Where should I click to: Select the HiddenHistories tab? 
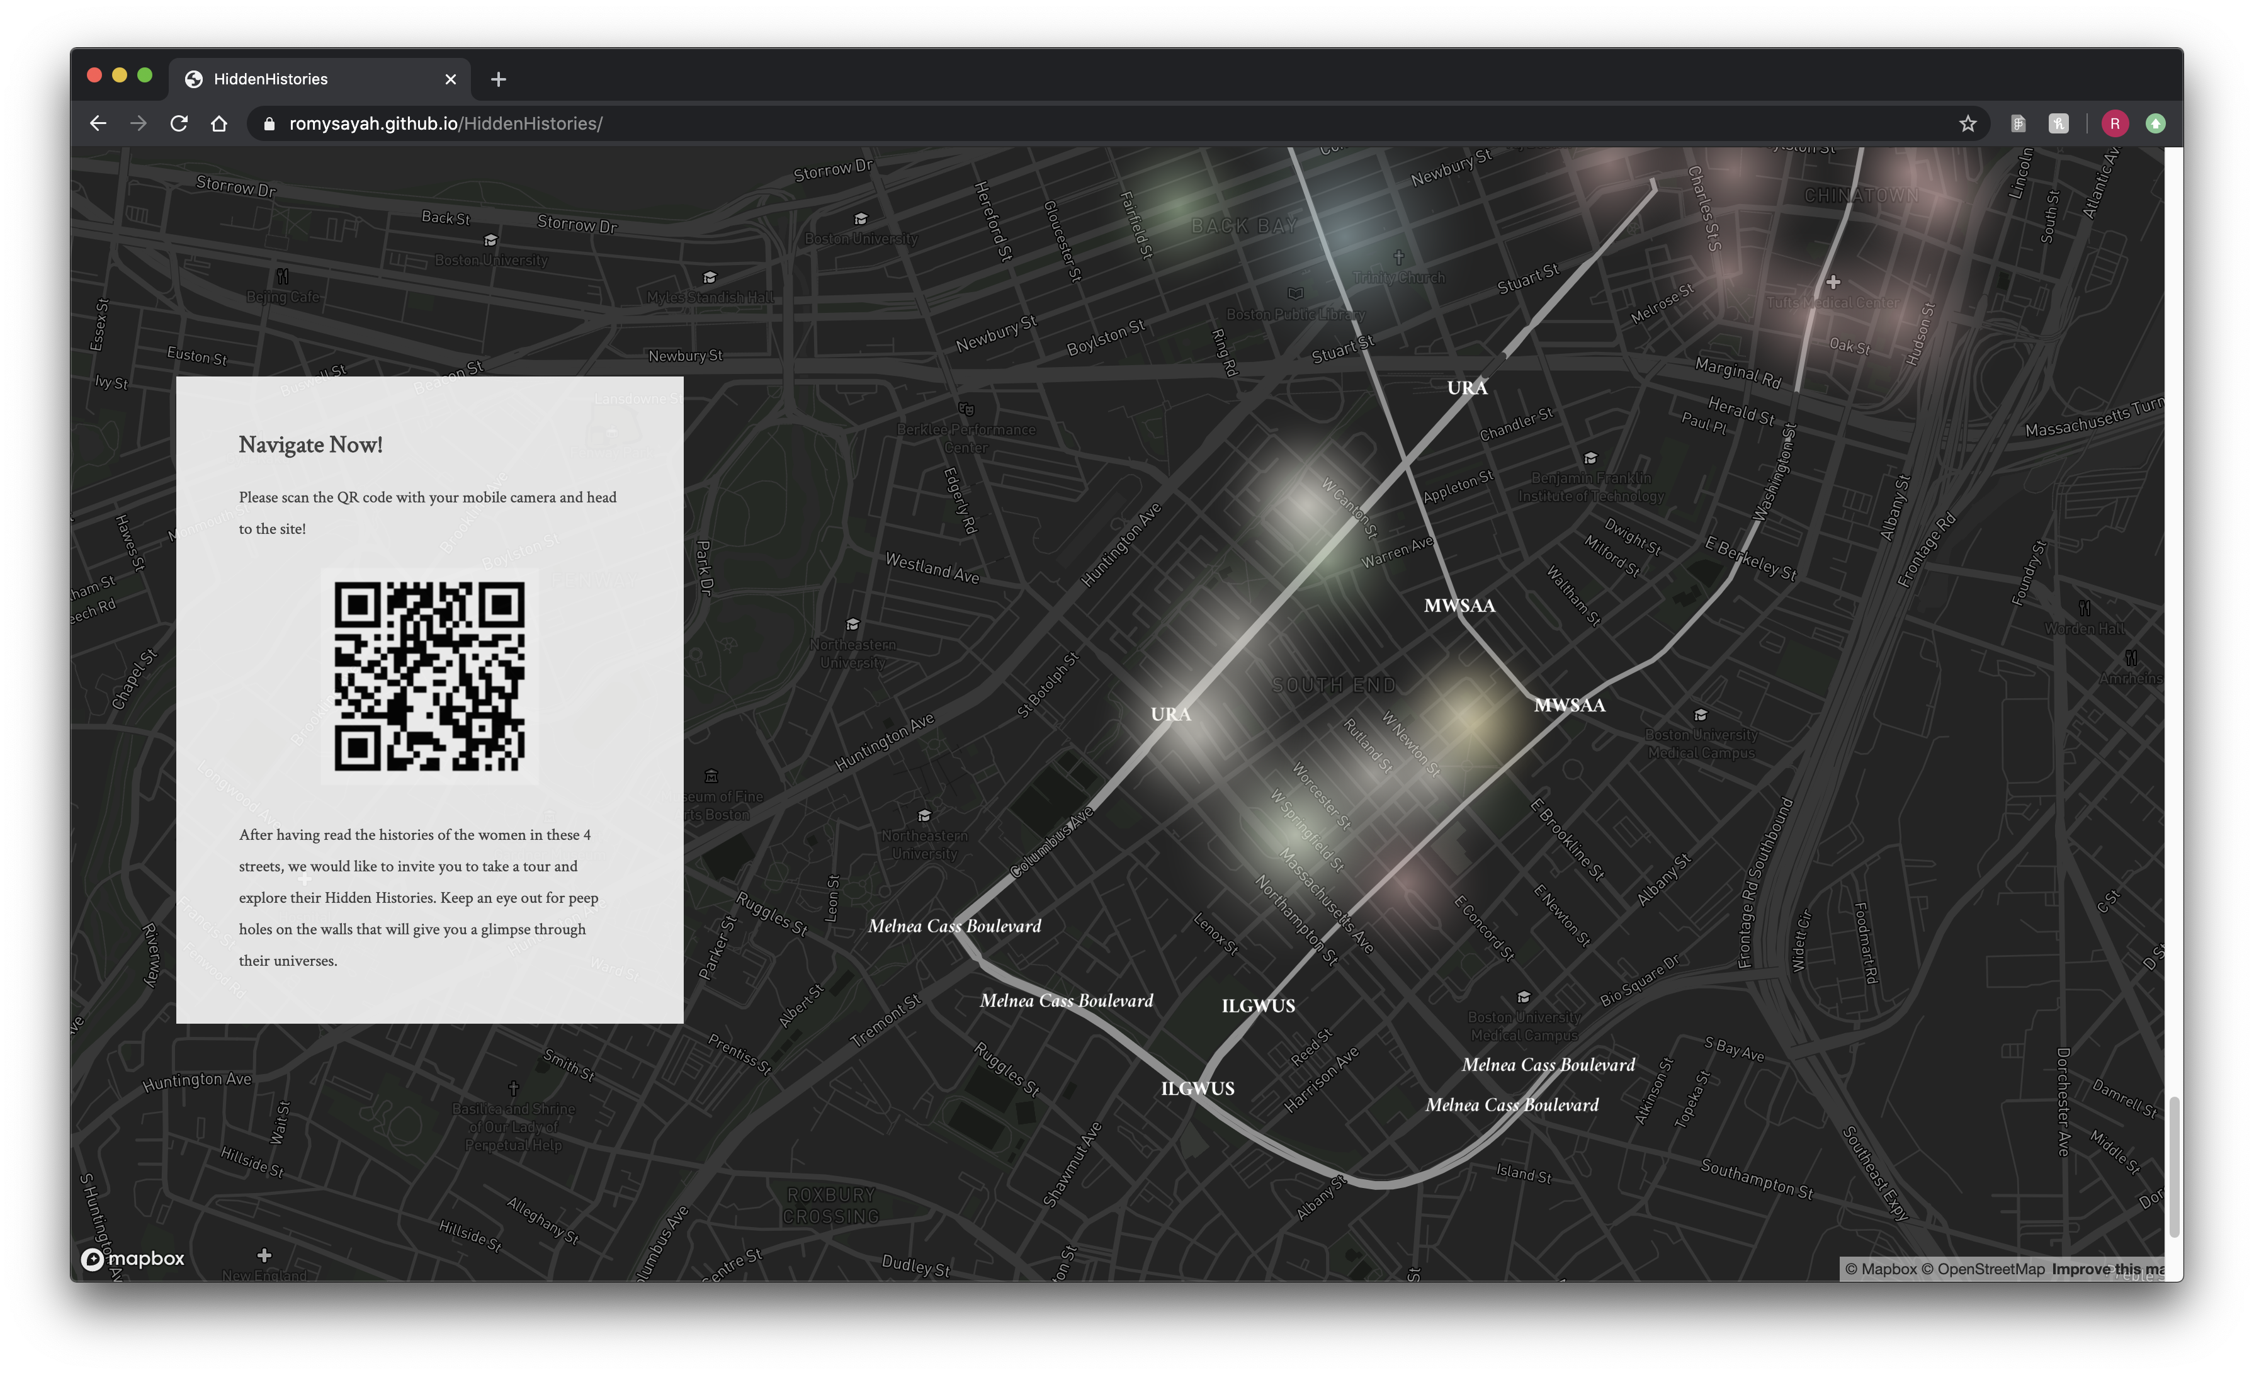coord(319,79)
